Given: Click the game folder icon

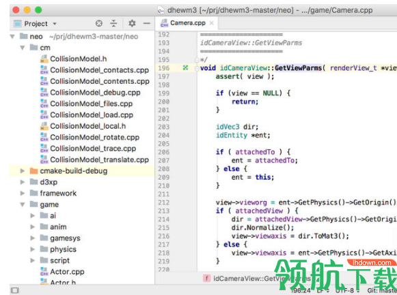Looking at the screenshot, I should [x=33, y=204].
